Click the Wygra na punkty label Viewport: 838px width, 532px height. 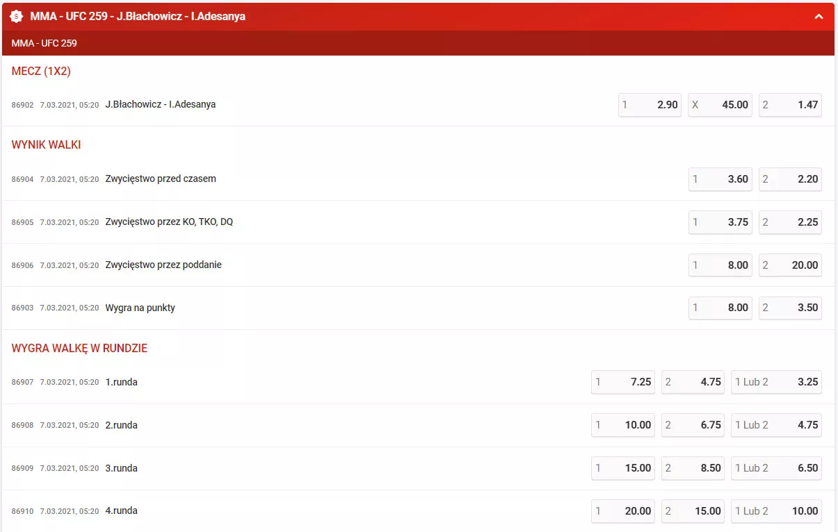[x=140, y=308]
